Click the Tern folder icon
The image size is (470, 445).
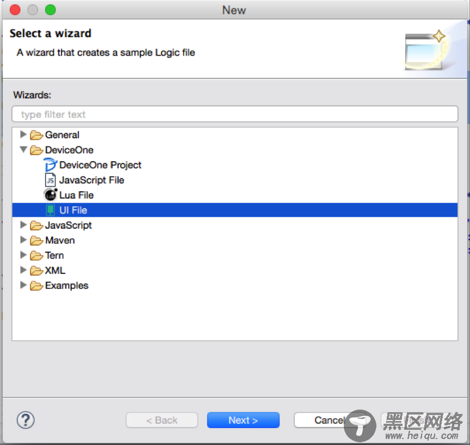click(x=36, y=255)
